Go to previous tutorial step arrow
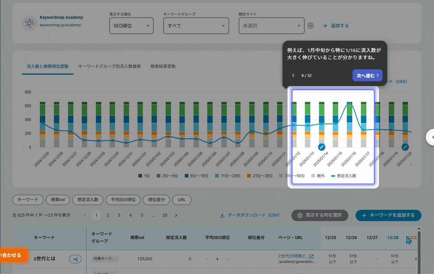Screen dimensions: 434x274 coord(293,75)
